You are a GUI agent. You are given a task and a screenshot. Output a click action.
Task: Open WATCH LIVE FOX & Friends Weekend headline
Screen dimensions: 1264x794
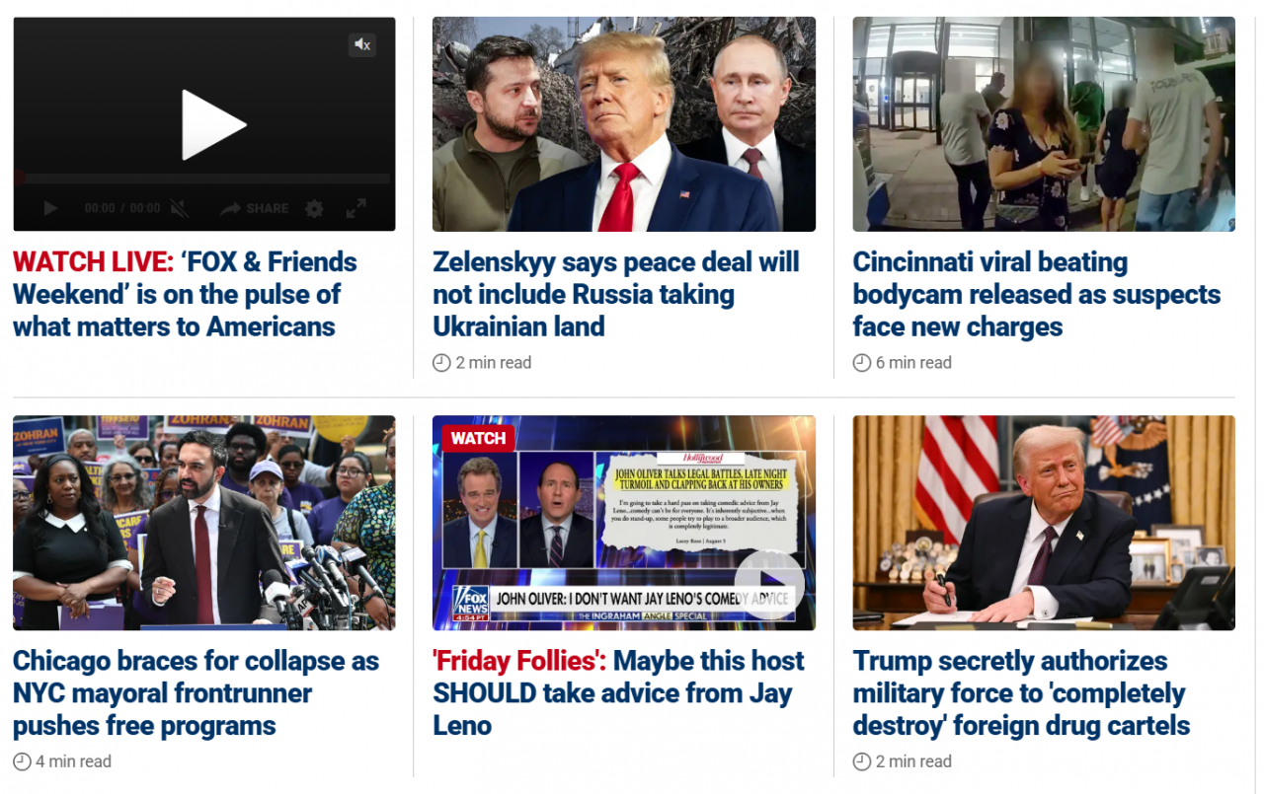[185, 294]
